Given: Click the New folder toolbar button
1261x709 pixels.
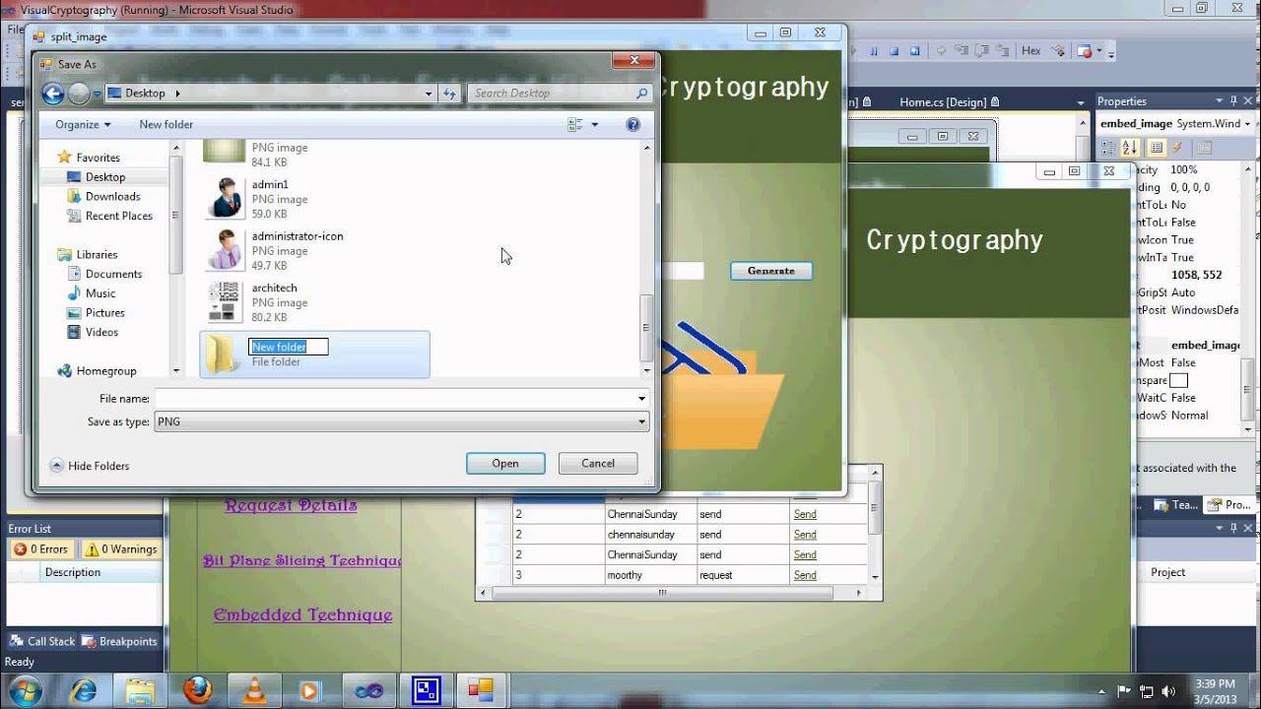Looking at the screenshot, I should 166,124.
